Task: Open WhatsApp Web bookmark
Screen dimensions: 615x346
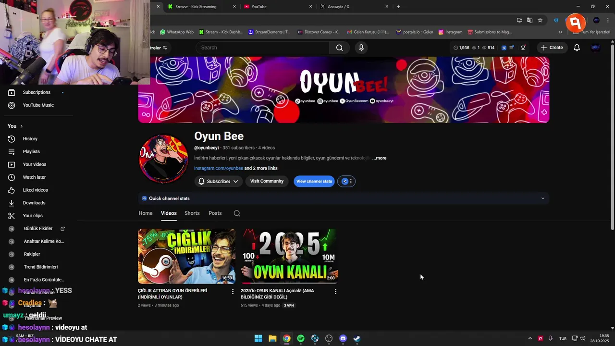Action: 177,32
